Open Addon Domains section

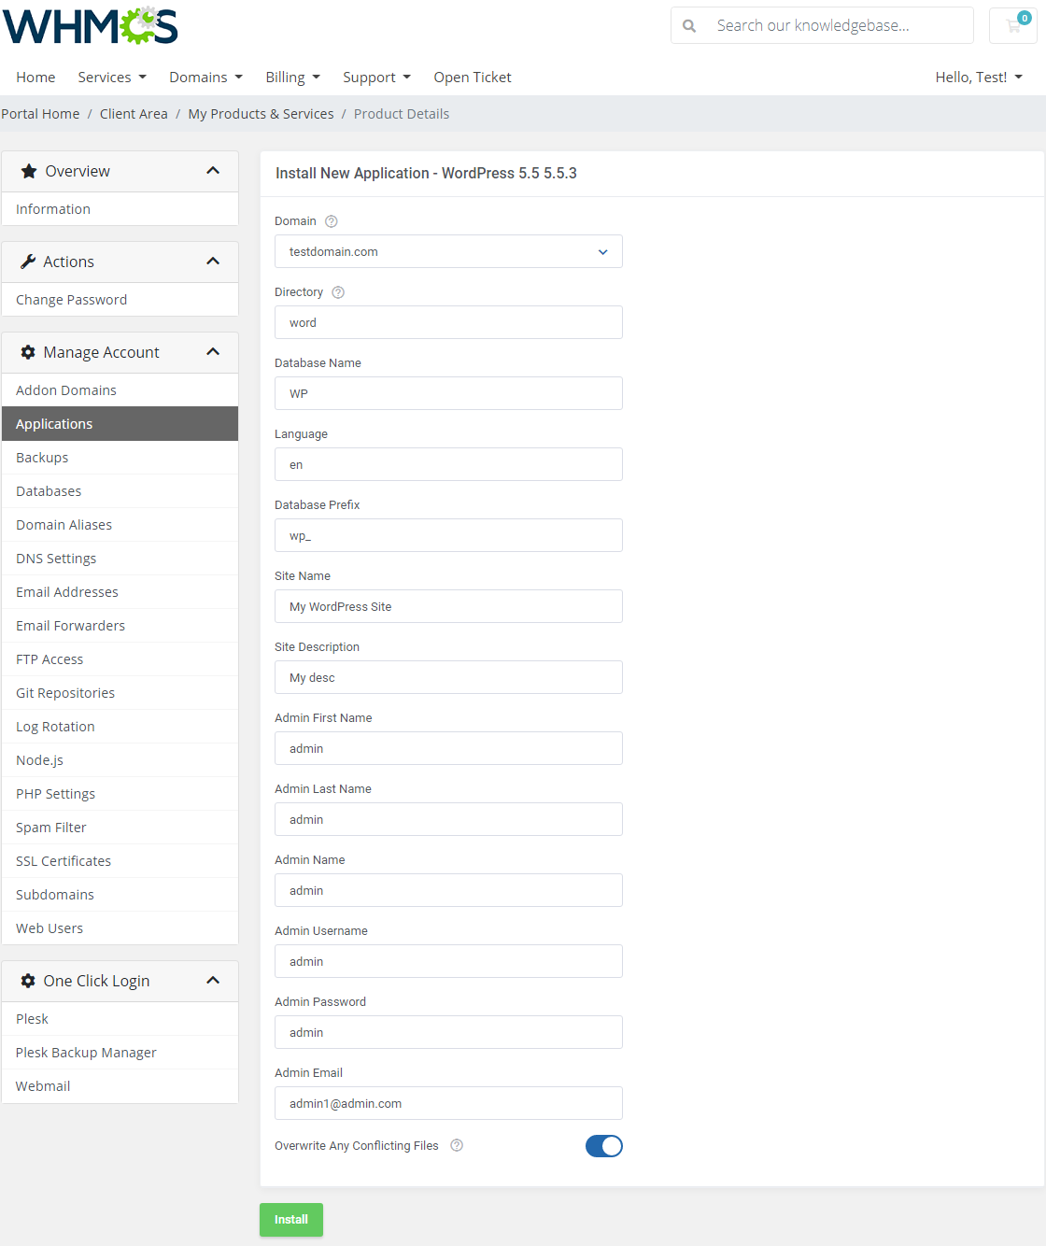120,390
